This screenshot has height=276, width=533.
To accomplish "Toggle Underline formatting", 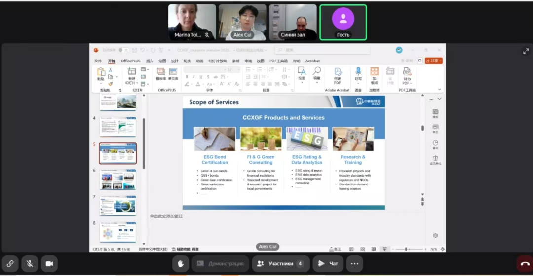I will coord(201,77).
